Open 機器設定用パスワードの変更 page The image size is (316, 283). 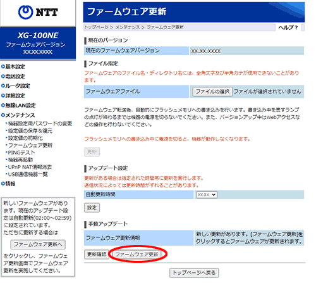(x=40, y=123)
